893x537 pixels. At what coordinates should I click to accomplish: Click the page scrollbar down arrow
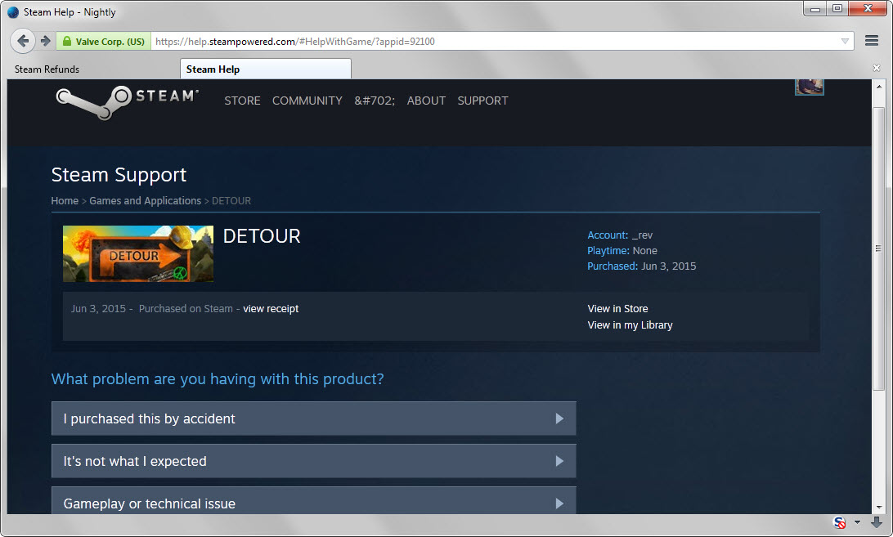point(879,507)
